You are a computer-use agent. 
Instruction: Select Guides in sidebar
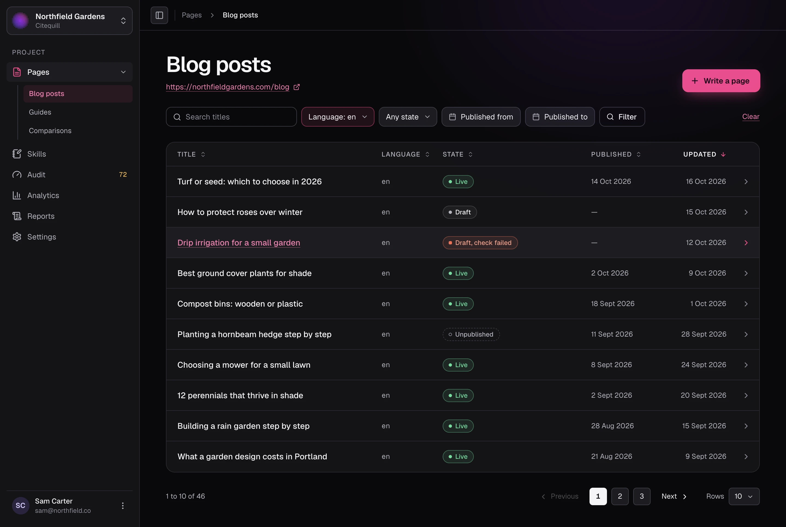pyautogui.click(x=40, y=112)
